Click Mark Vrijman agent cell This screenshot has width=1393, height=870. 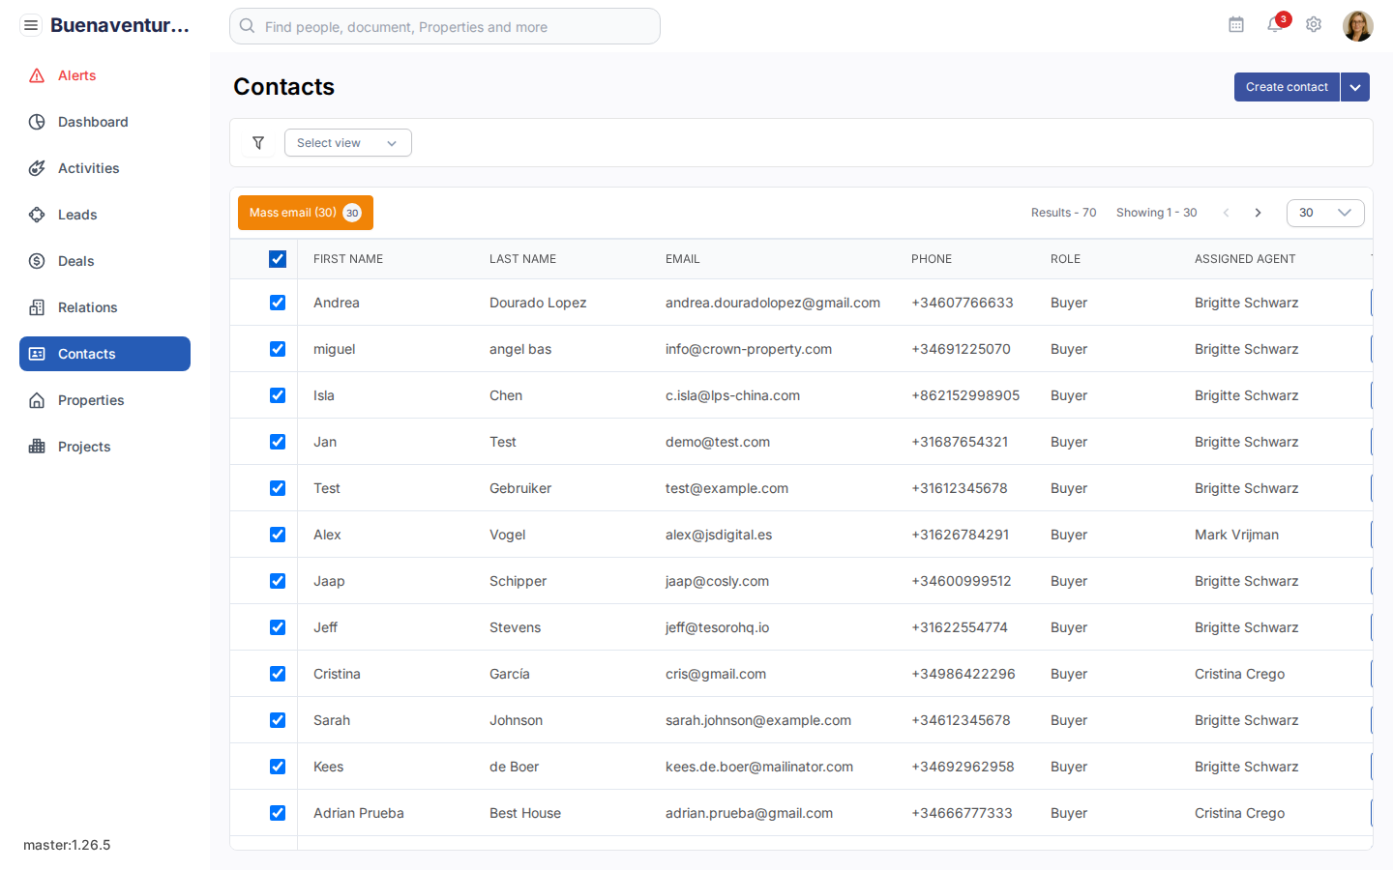[1236, 535]
